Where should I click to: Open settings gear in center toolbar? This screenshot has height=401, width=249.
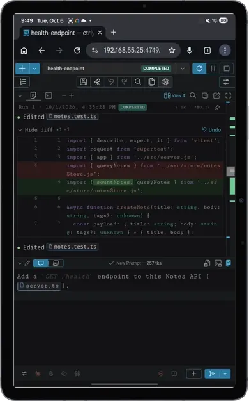pos(165,82)
